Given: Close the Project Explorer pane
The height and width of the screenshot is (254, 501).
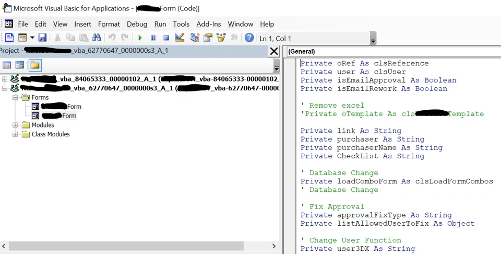Looking at the screenshot, I should click(273, 51).
